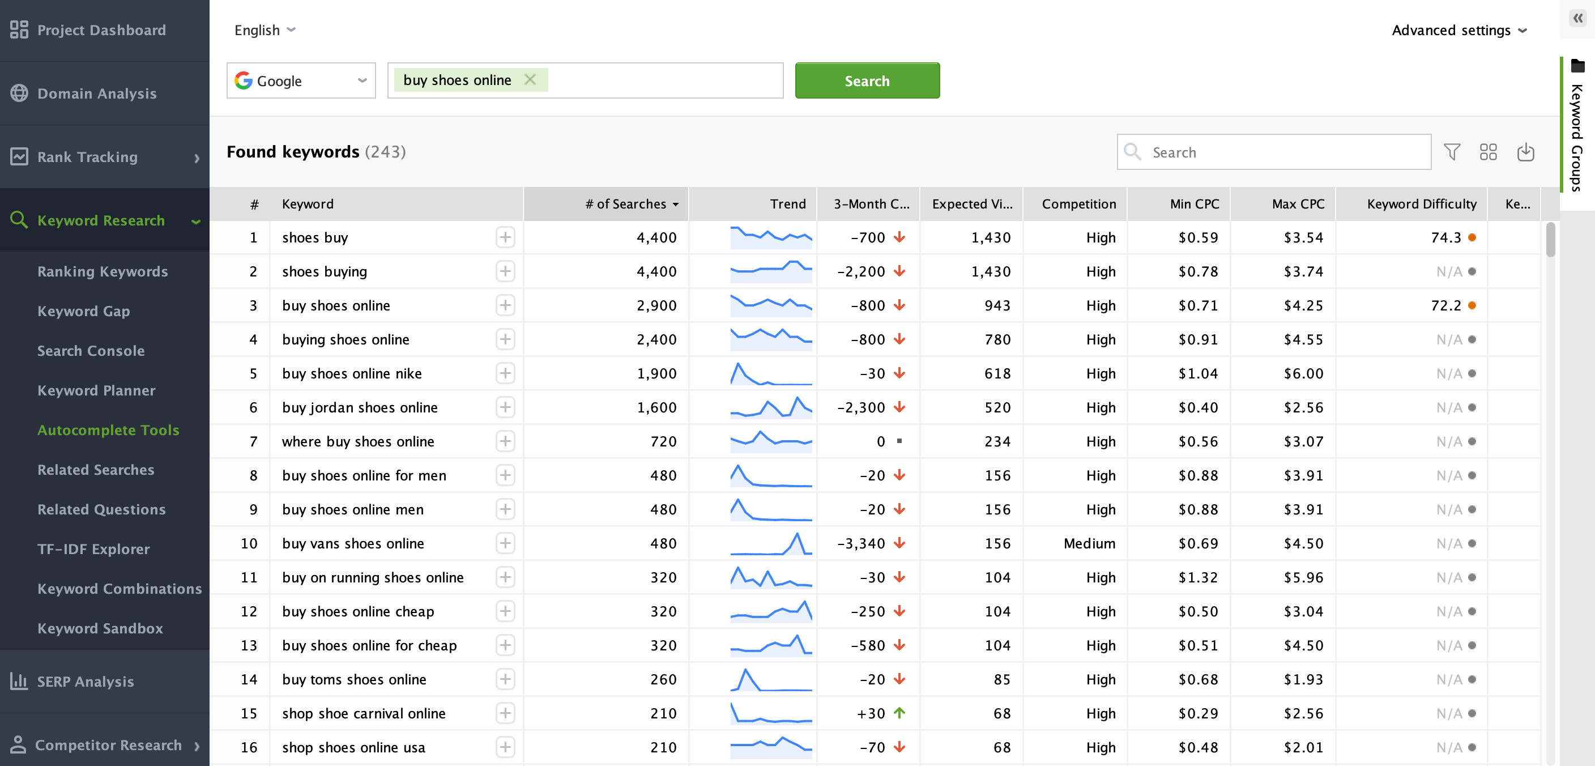Switch to the grid view icon
Image resolution: width=1595 pixels, height=766 pixels.
(1489, 152)
